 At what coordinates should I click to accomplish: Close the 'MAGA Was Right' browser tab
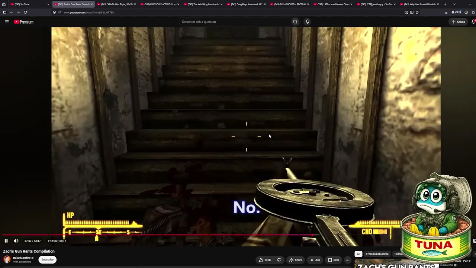coord(135,4)
